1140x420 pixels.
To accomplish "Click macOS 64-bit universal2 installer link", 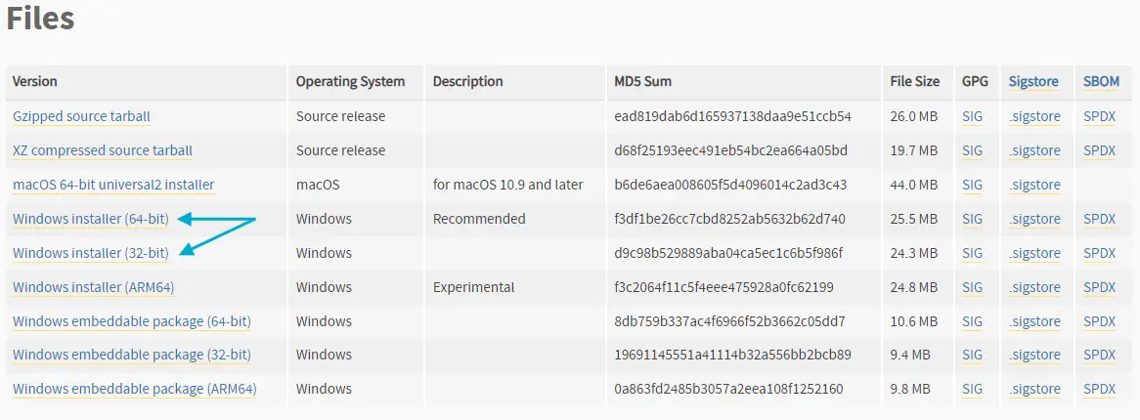I will (113, 185).
